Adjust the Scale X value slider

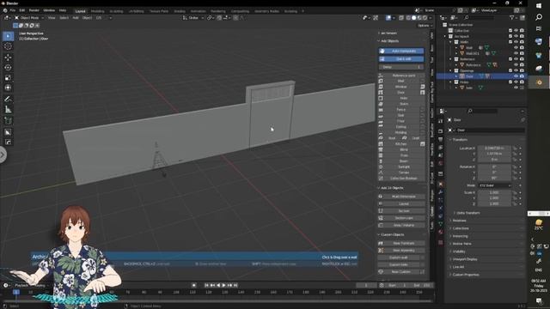494,192
